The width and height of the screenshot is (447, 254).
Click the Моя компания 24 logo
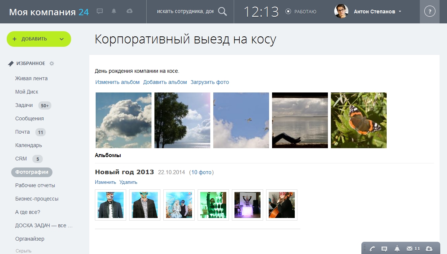click(x=49, y=12)
